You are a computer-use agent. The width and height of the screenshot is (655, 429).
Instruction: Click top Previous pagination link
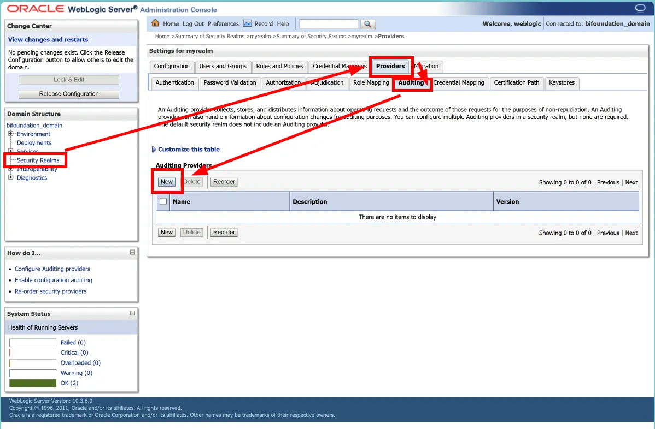point(608,182)
